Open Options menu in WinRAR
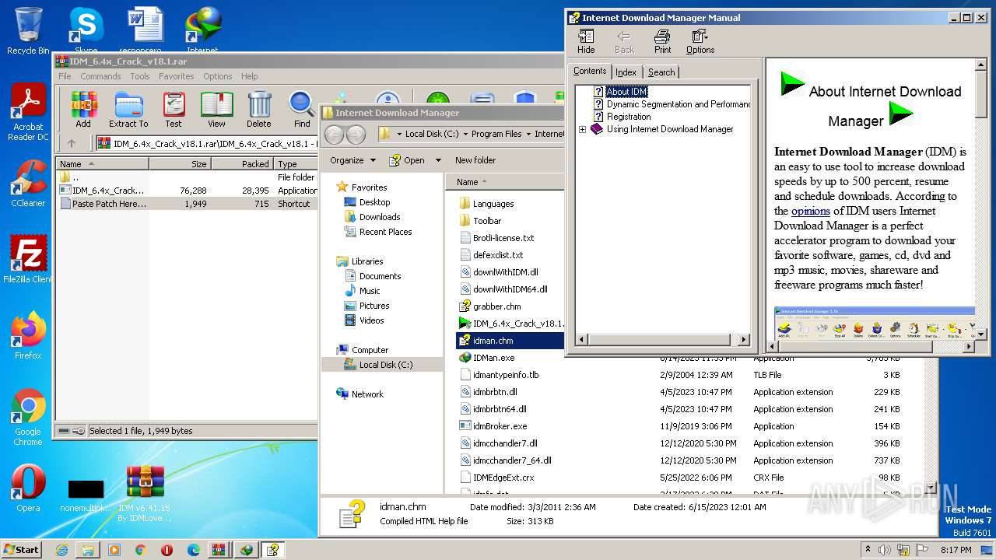 (x=218, y=76)
